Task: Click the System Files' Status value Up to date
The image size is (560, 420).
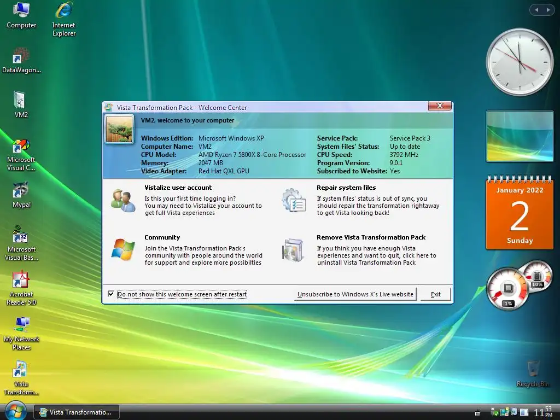Action: pyautogui.click(x=405, y=147)
